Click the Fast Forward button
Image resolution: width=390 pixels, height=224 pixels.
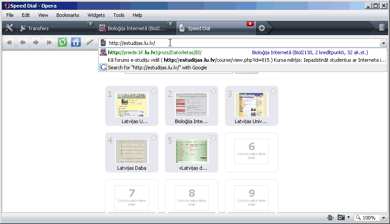click(49, 43)
